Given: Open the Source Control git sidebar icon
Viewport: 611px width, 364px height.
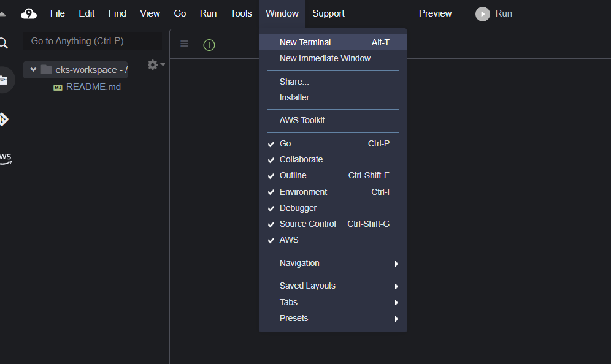Looking at the screenshot, I should (4, 119).
